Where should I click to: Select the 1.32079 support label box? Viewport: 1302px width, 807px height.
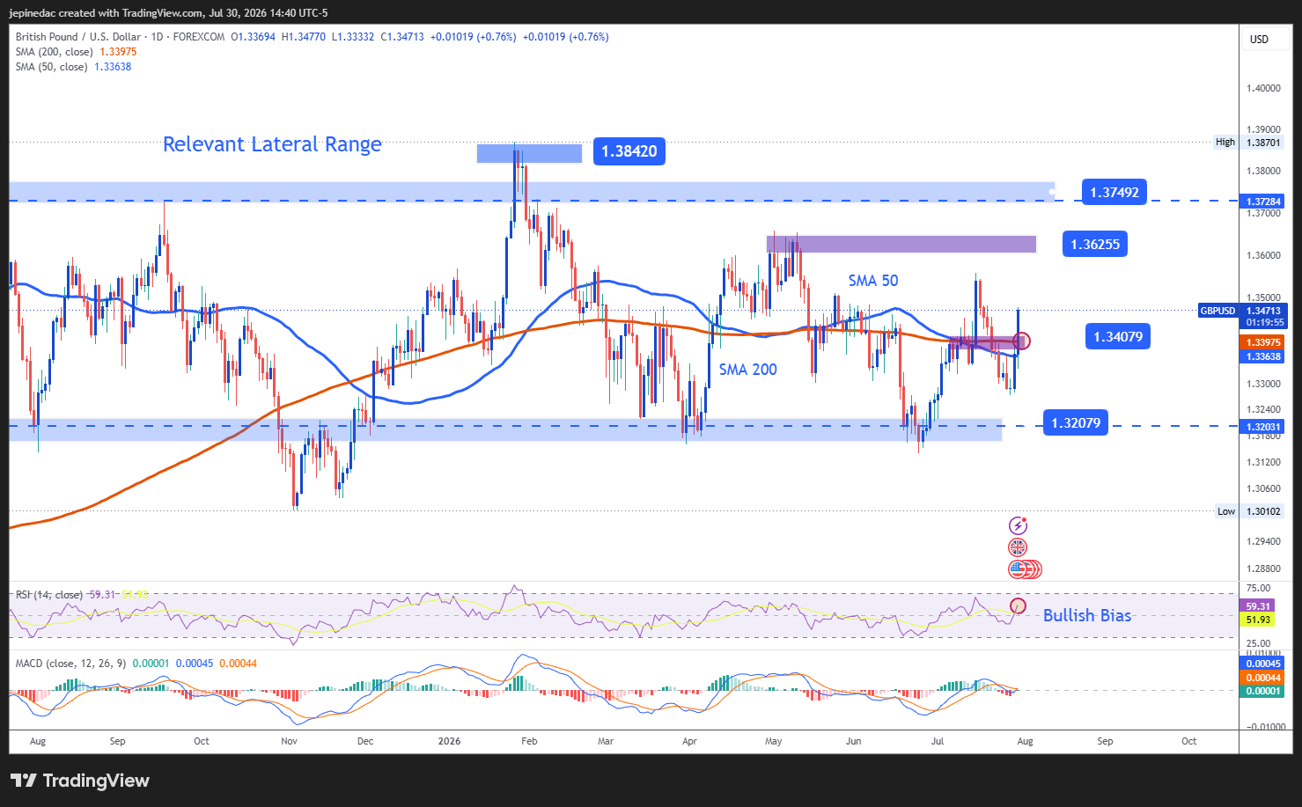tap(1076, 423)
